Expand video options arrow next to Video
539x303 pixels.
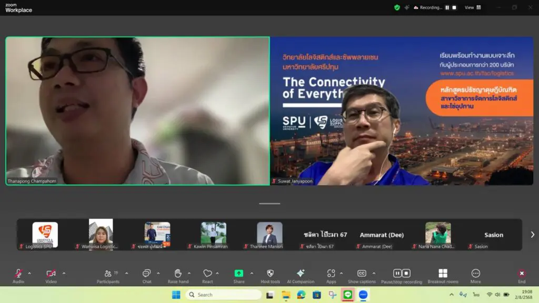pyautogui.click(x=64, y=273)
